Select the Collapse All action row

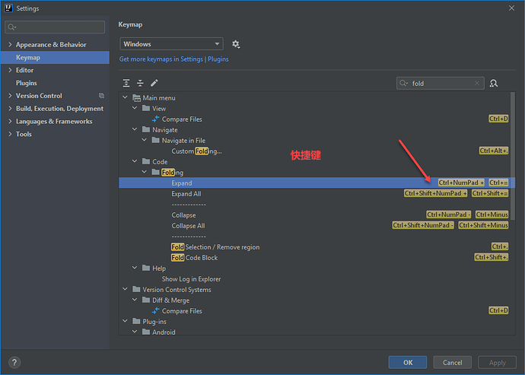coord(188,226)
